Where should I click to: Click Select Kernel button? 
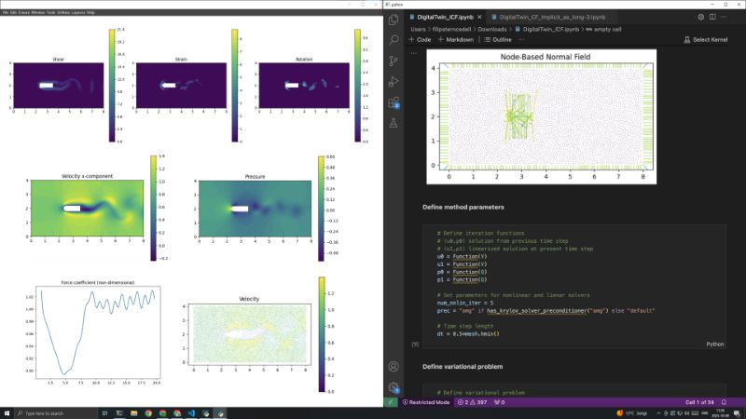(x=706, y=40)
